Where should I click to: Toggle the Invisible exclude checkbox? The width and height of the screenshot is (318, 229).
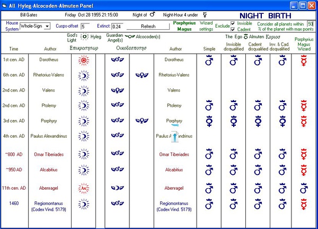point(233,23)
